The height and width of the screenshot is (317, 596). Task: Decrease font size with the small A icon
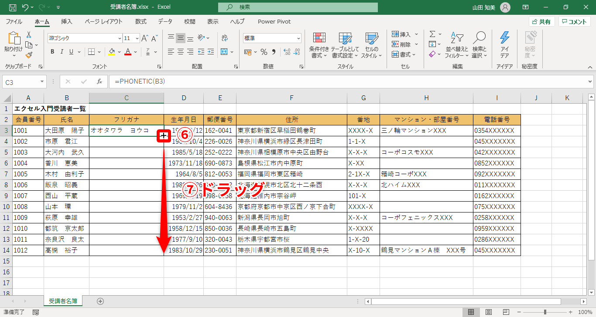pyautogui.click(x=155, y=38)
